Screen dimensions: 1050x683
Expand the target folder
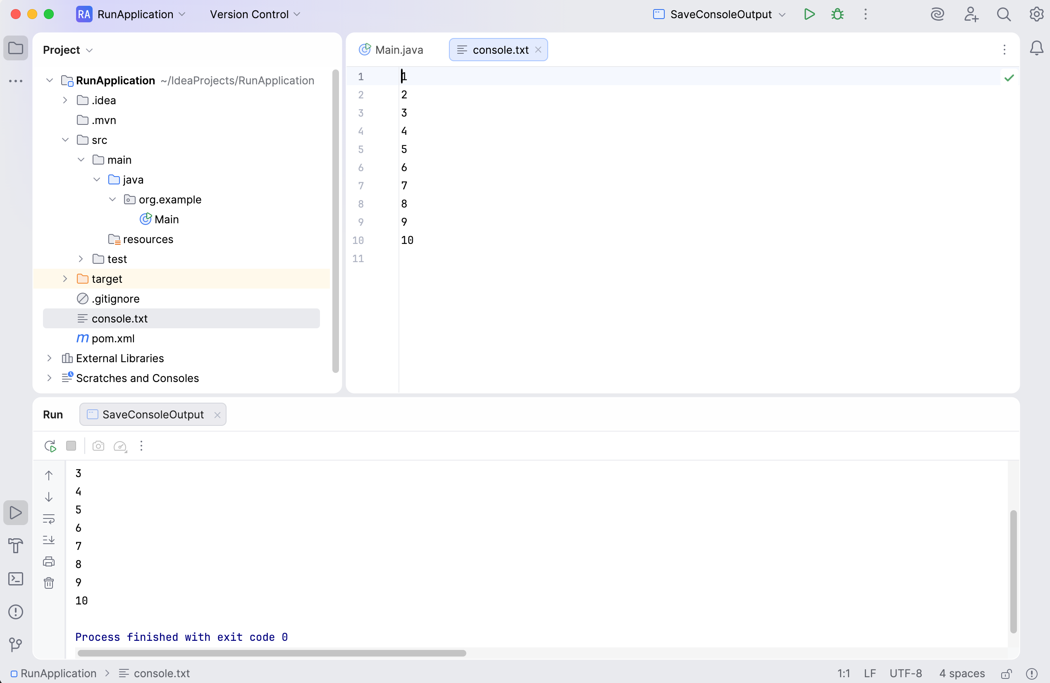click(x=65, y=279)
